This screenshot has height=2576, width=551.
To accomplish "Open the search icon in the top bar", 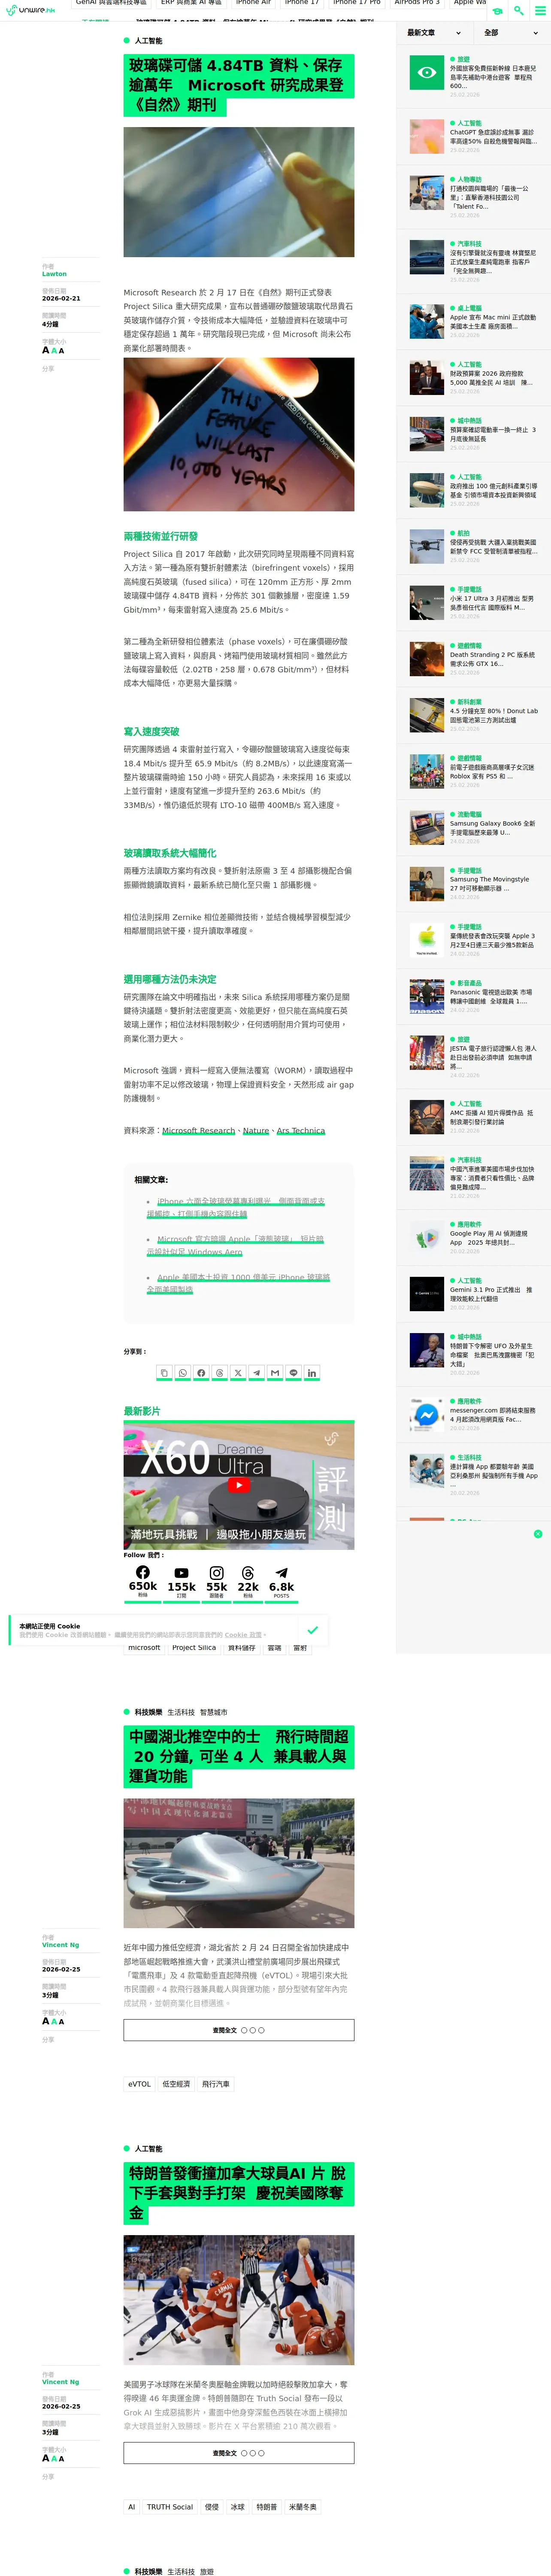I will [518, 10].
